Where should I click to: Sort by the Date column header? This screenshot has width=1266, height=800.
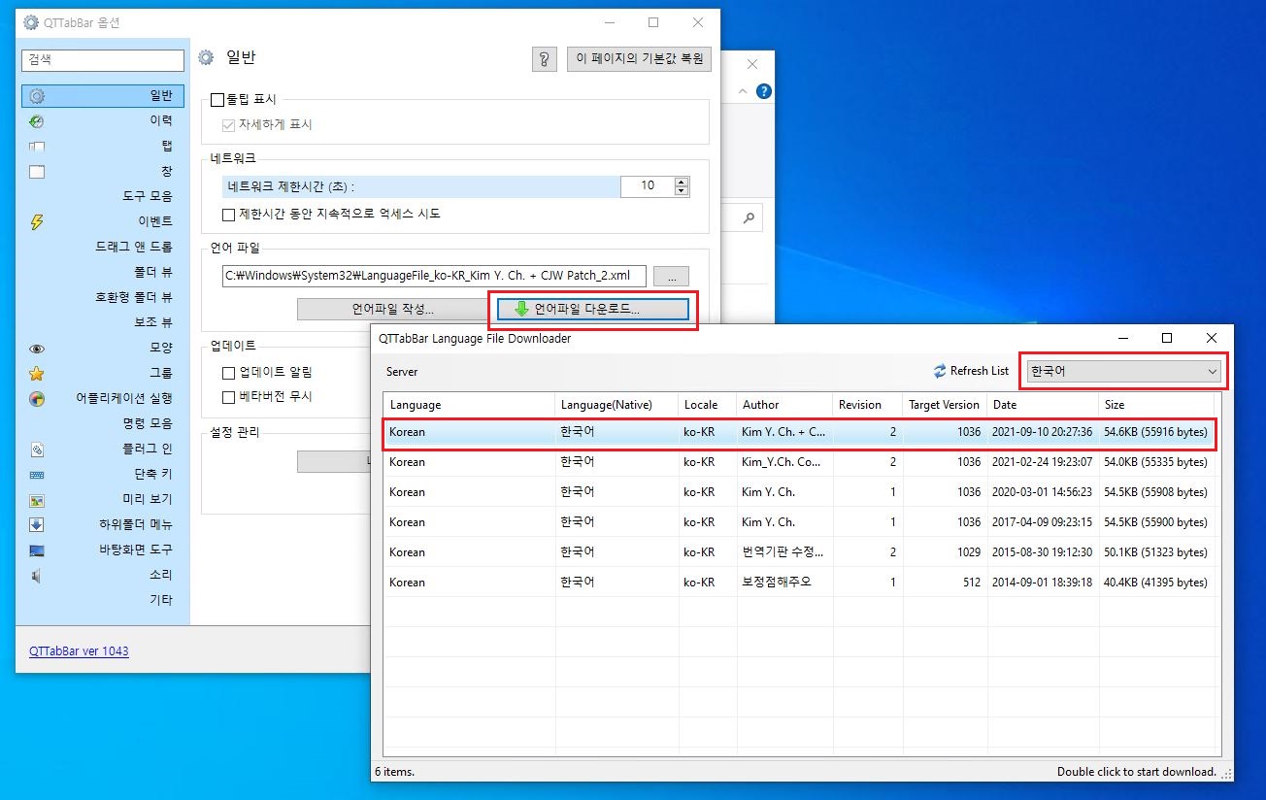click(1043, 405)
